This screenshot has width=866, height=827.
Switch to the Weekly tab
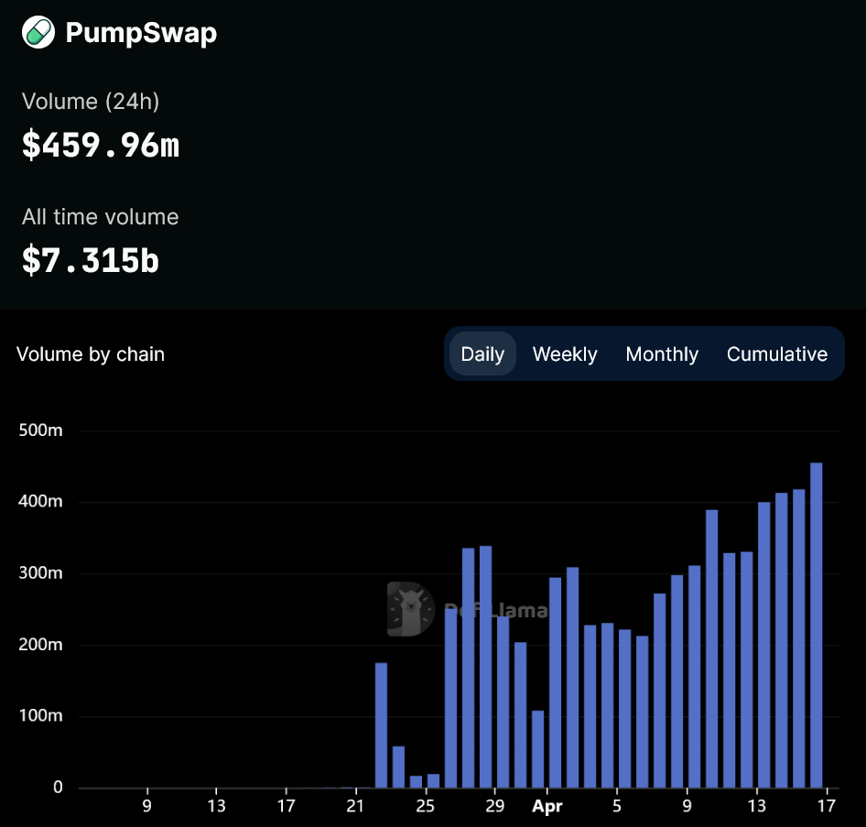coord(565,354)
